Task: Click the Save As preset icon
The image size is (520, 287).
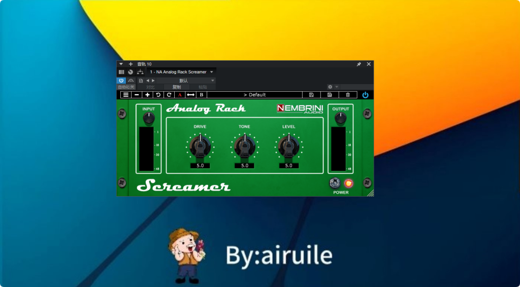Action: click(x=330, y=95)
